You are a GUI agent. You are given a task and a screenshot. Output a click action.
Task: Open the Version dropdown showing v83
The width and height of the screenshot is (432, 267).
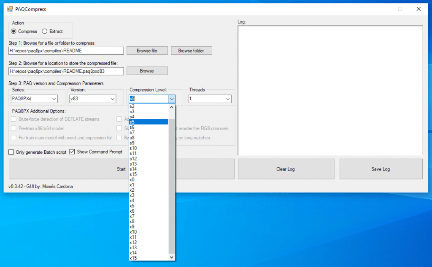(92, 99)
